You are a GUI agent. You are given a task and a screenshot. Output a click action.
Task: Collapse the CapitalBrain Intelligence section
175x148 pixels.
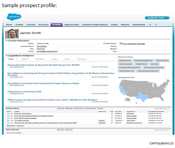click(x=7, y=56)
